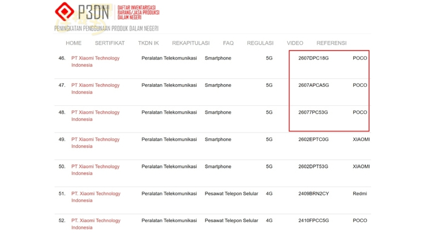The image size is (424, 238).
Task: Open PT Xiaomi Technology link in row 46
Action: coord(95,62)
